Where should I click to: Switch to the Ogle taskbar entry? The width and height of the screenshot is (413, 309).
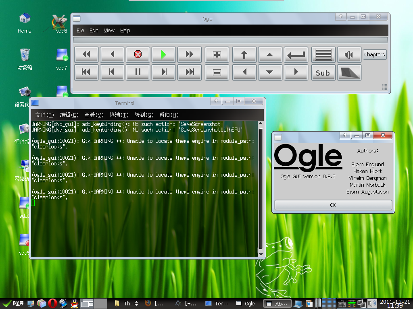[x=245, y=303]
